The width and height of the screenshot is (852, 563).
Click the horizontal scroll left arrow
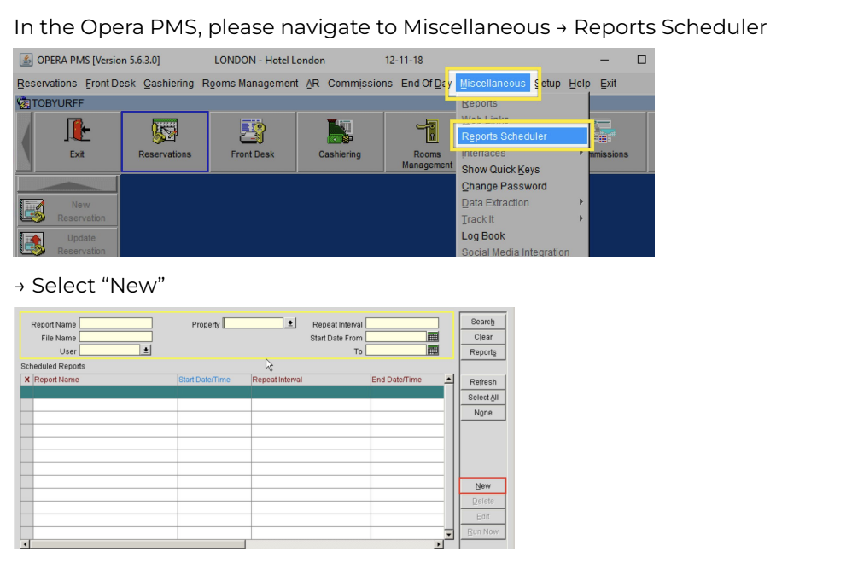[25, 544]
